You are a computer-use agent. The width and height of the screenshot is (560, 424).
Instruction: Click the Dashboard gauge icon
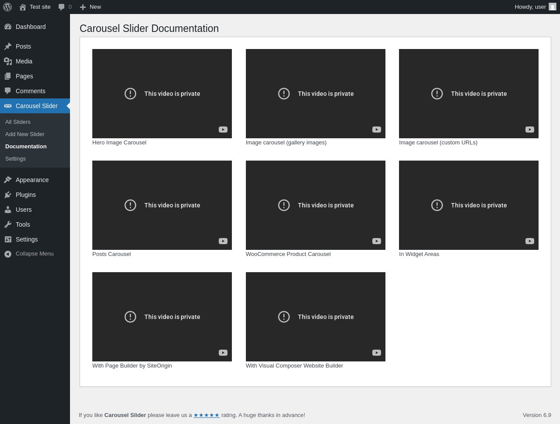point(8,27)
